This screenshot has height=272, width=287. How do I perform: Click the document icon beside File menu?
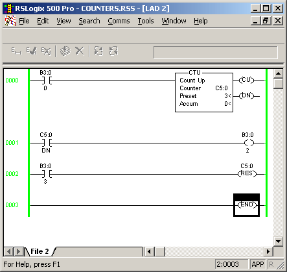(x=10, y=21)
